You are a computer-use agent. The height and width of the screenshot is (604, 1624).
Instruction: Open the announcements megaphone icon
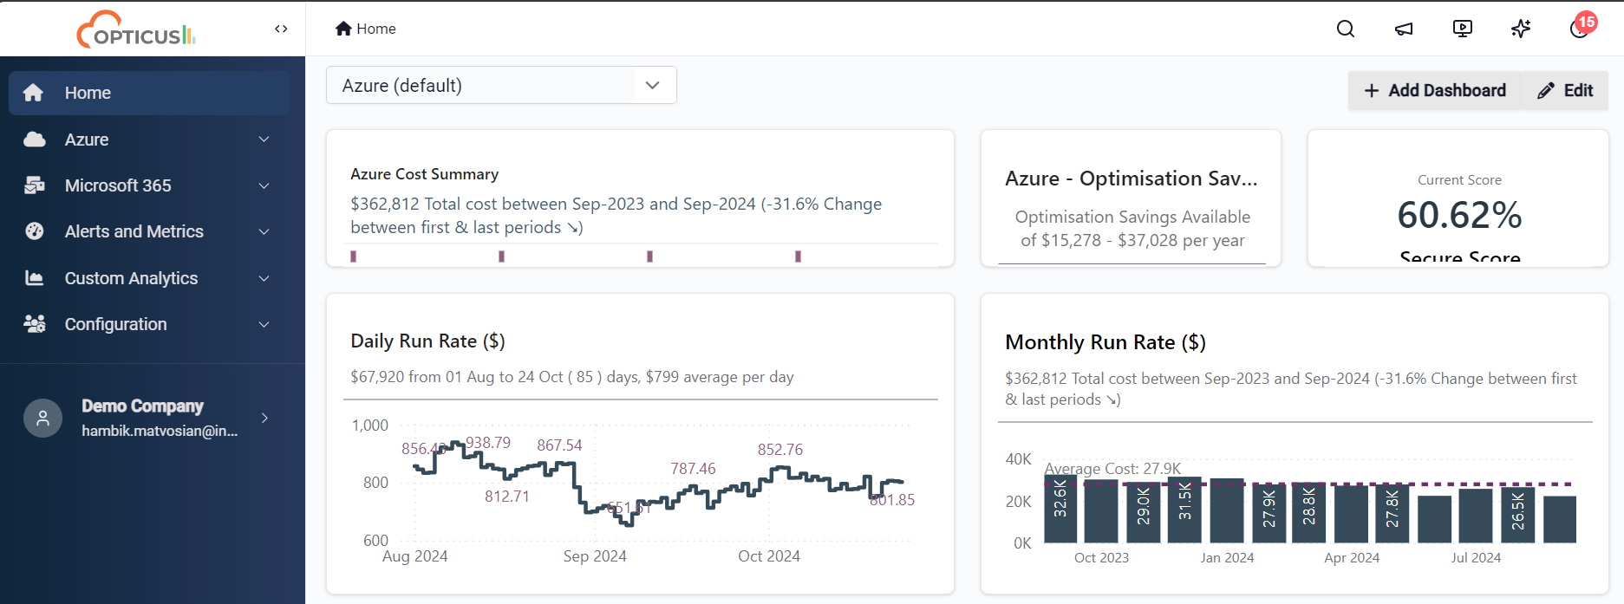(1404, 29)
